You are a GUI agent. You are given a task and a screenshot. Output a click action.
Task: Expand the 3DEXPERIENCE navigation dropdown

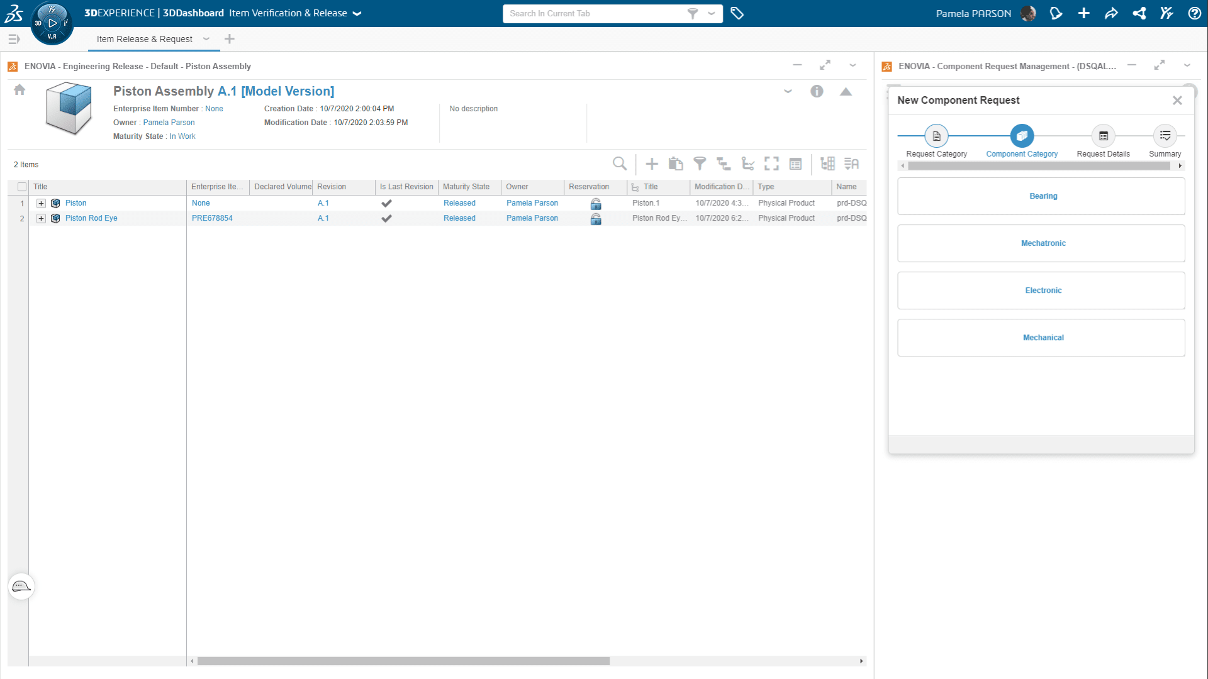coord(359,13)
